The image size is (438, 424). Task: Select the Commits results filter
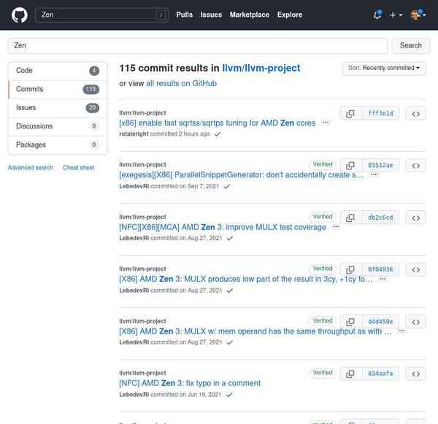pyautogui.click(x=58, y=89)
